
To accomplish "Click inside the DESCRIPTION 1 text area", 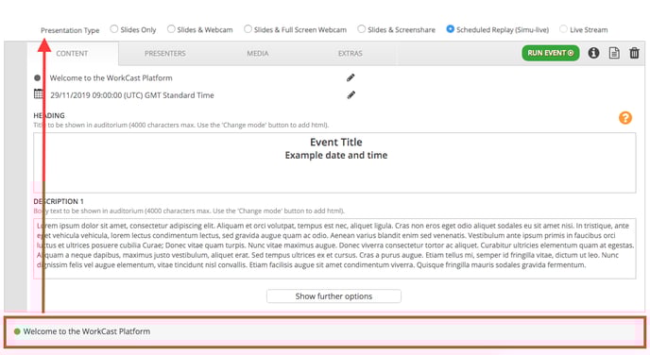I will click(x=334, y=248).
